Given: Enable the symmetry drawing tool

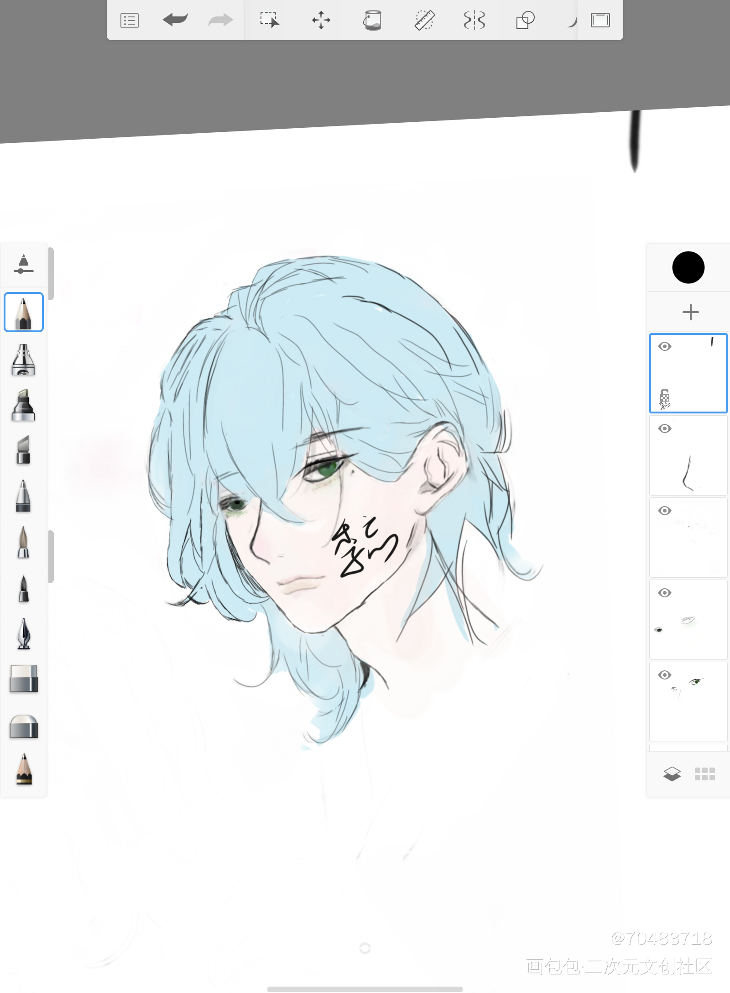Looking at the screenshot, I should pos(474,21).
